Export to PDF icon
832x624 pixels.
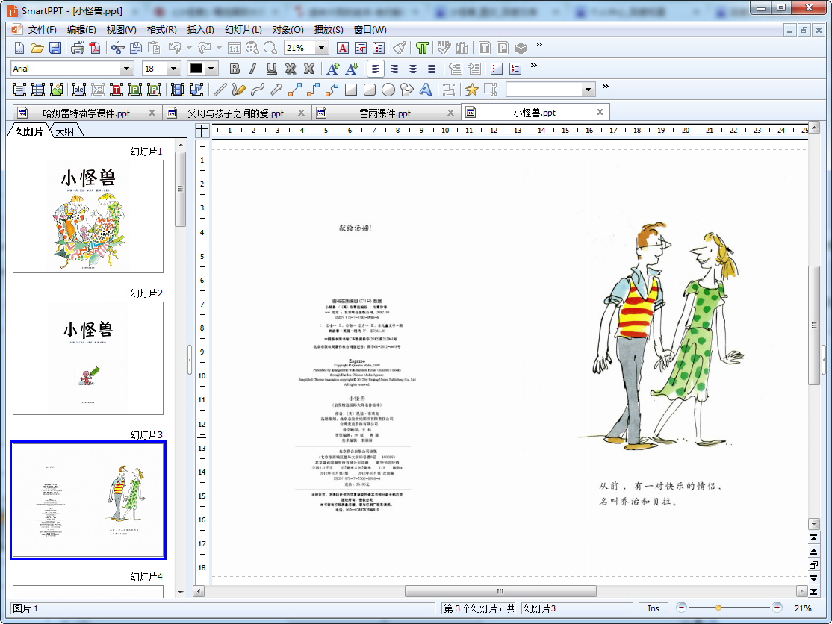95,49
